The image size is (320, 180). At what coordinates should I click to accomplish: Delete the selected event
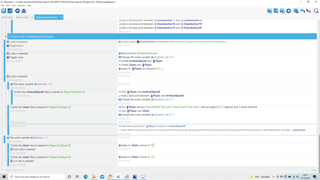coord(296,11)
